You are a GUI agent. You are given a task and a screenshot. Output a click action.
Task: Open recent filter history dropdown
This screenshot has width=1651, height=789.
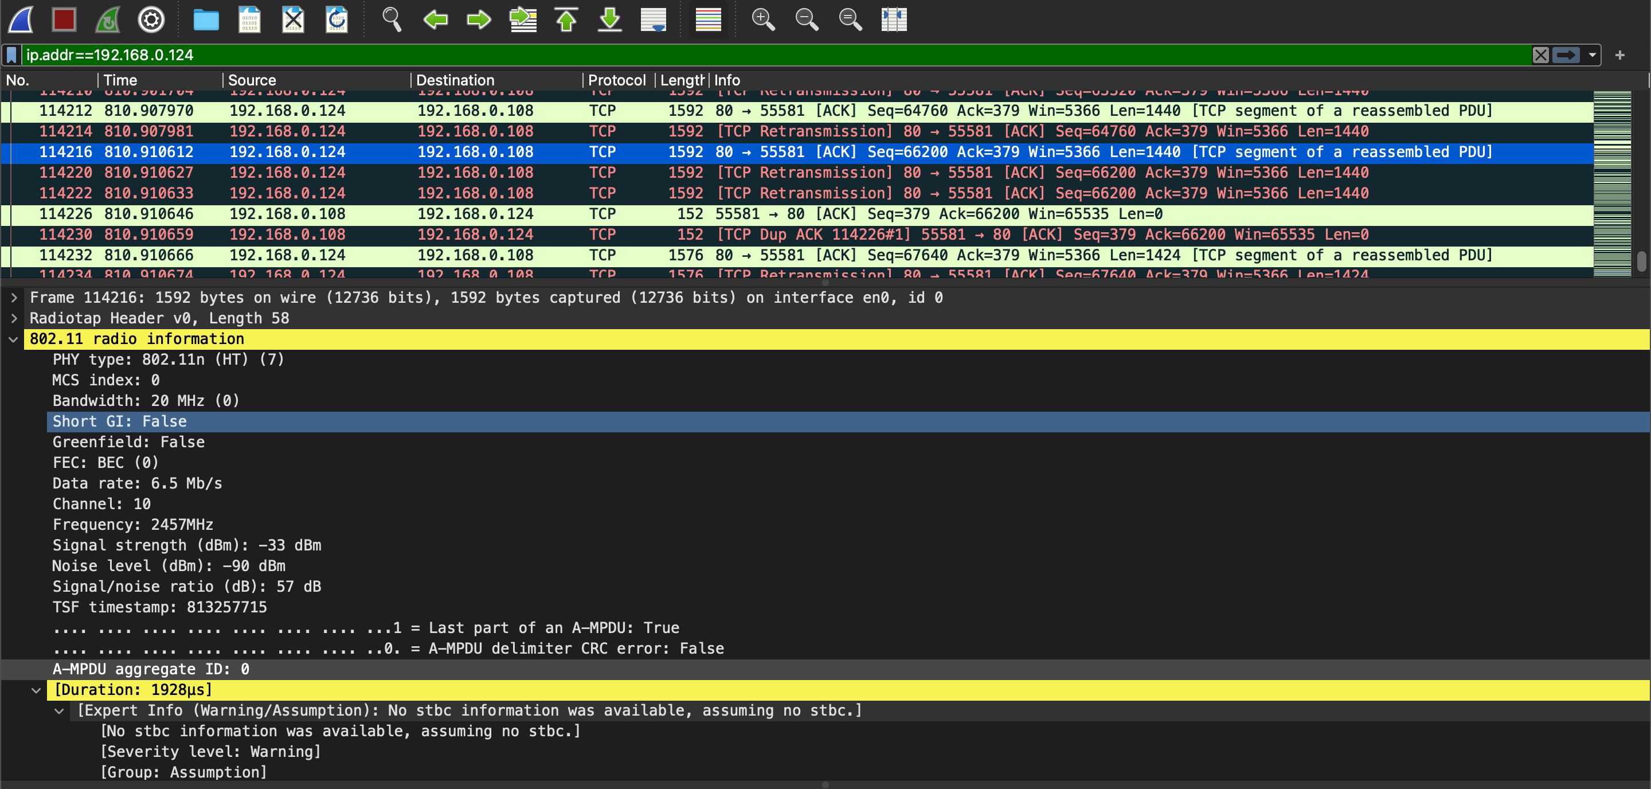point(1592,55)
